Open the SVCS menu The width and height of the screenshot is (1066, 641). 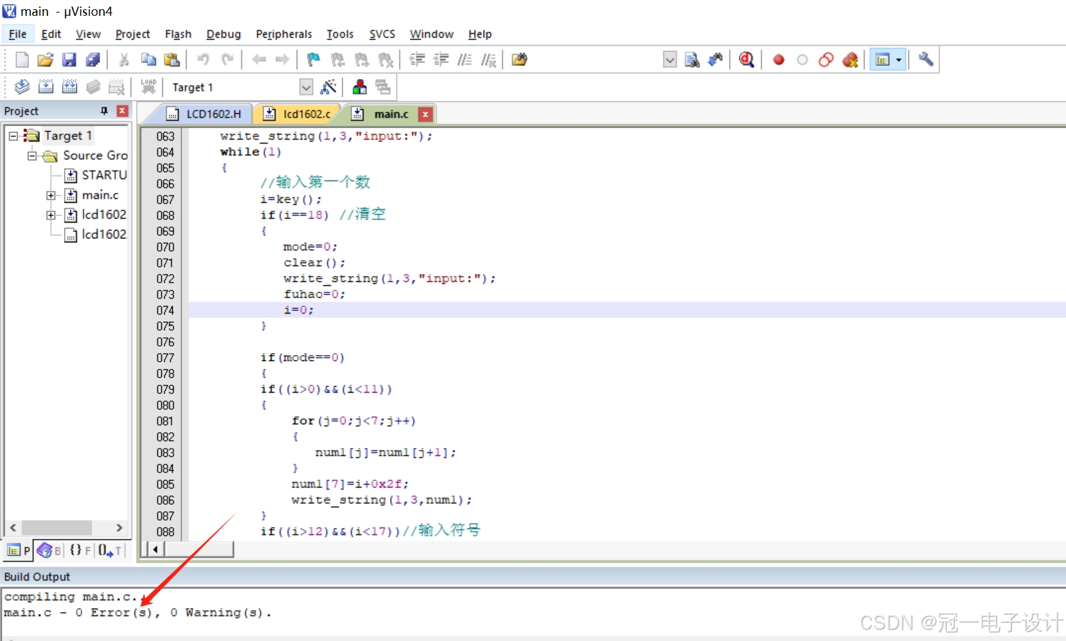pos(382,34)
